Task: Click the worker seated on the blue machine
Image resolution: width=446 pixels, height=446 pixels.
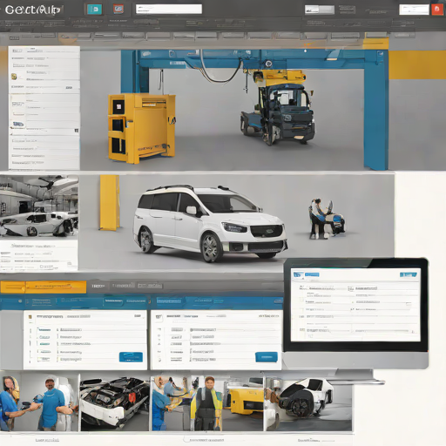Action: click(x=327, y=219)
